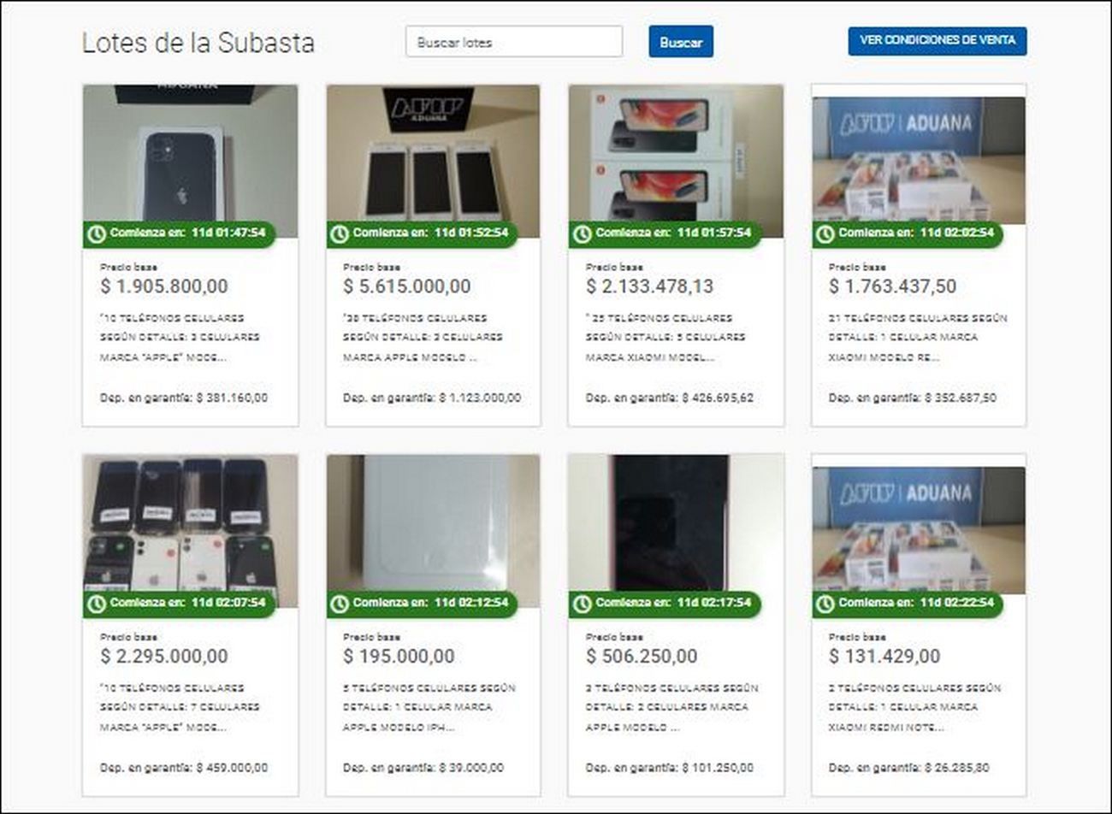Open the dark phone screen lot thumbnail

pyautogui.click(x=676, y=531)
